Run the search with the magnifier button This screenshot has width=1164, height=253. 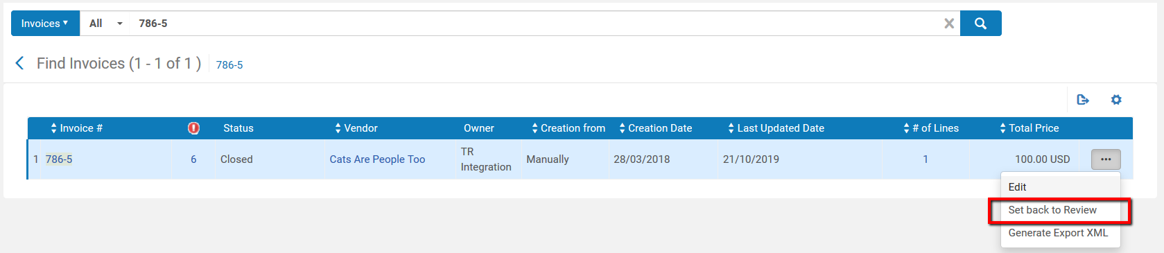coord(981,24)
